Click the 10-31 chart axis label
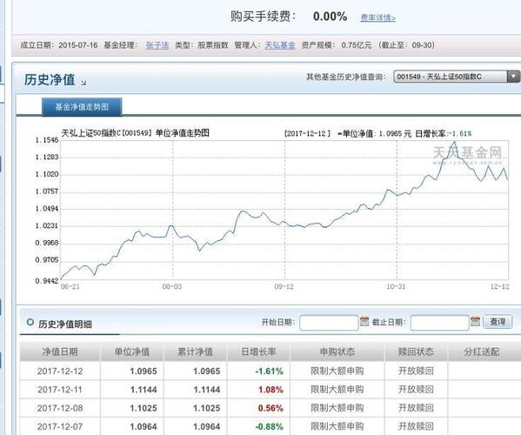The width and height of the screenshot is (521, 435). coord(396,286)
